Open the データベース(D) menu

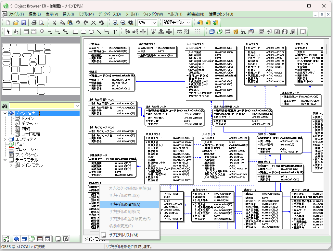tap(109, 14)
